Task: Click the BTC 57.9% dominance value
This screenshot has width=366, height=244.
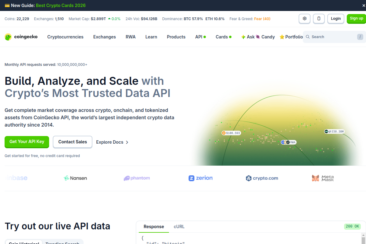Action: pos(193,19)
